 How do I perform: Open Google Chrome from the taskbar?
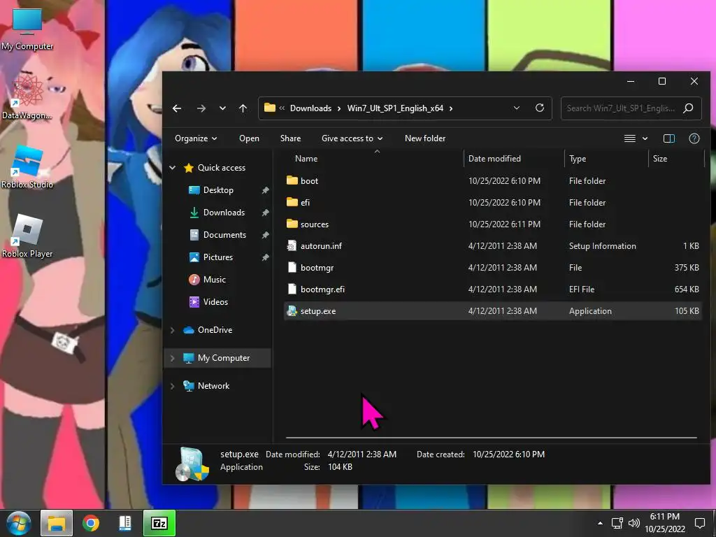(x=91, y=523)
